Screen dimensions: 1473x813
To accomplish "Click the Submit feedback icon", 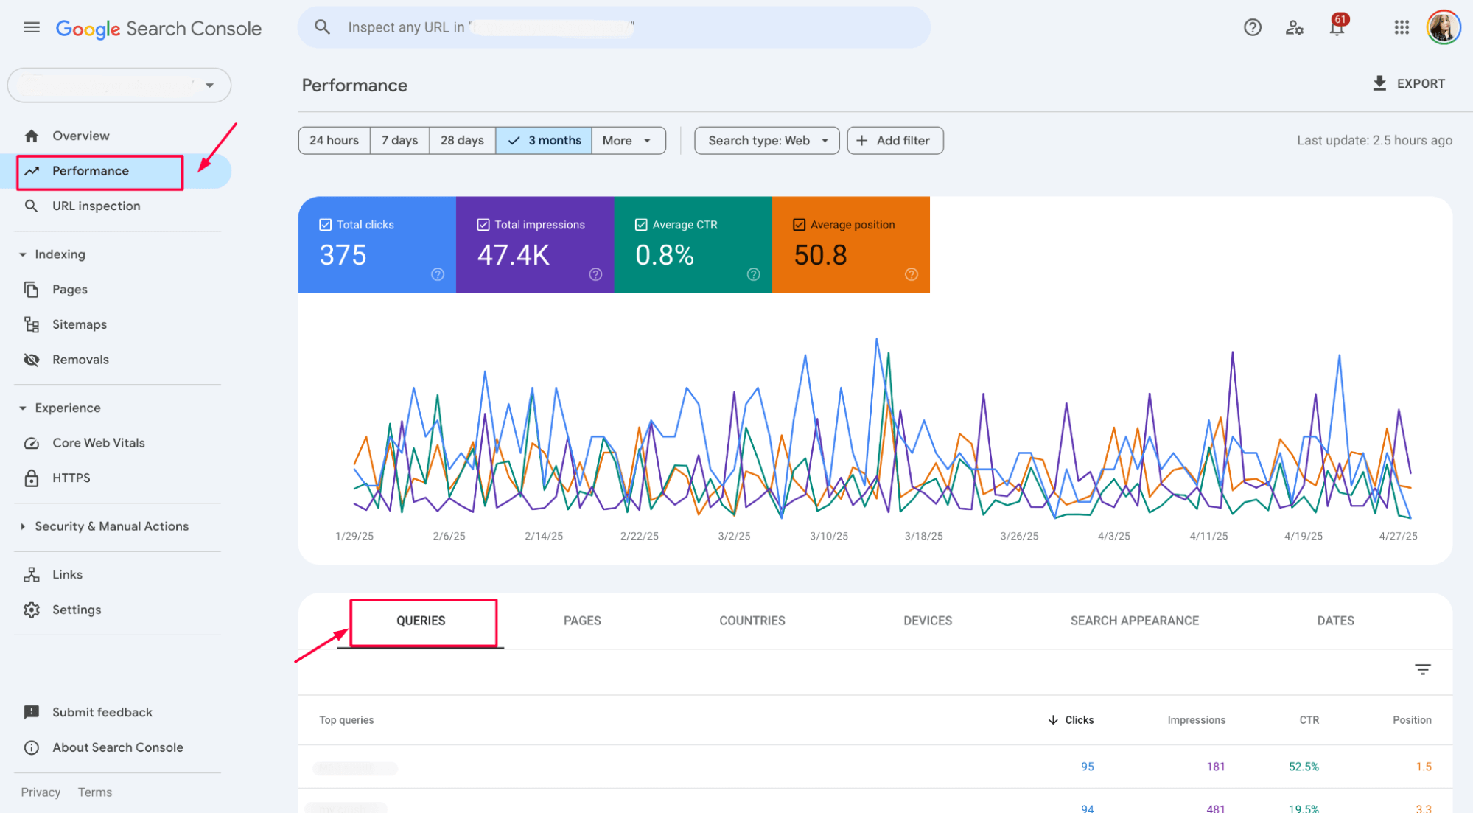I will tap(32, 712).
